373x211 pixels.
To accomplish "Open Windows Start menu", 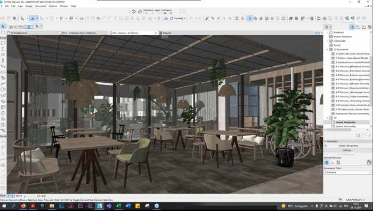I will point(4,206).
